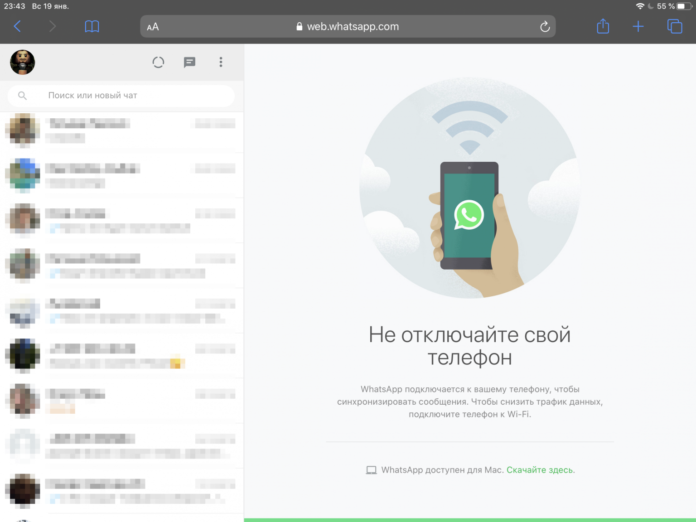Go back with Safari's back arrow
696x522 pixels.
pyautogui.click(x=17, y=26)
